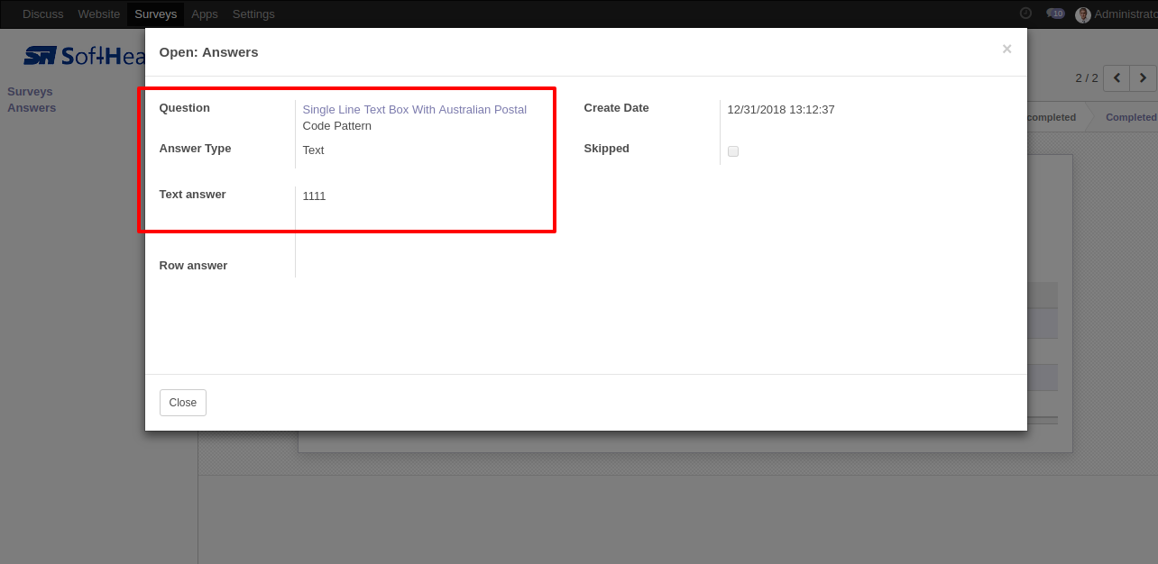
Task: Select Answers in the left sidebar
Action: point(32,108)
